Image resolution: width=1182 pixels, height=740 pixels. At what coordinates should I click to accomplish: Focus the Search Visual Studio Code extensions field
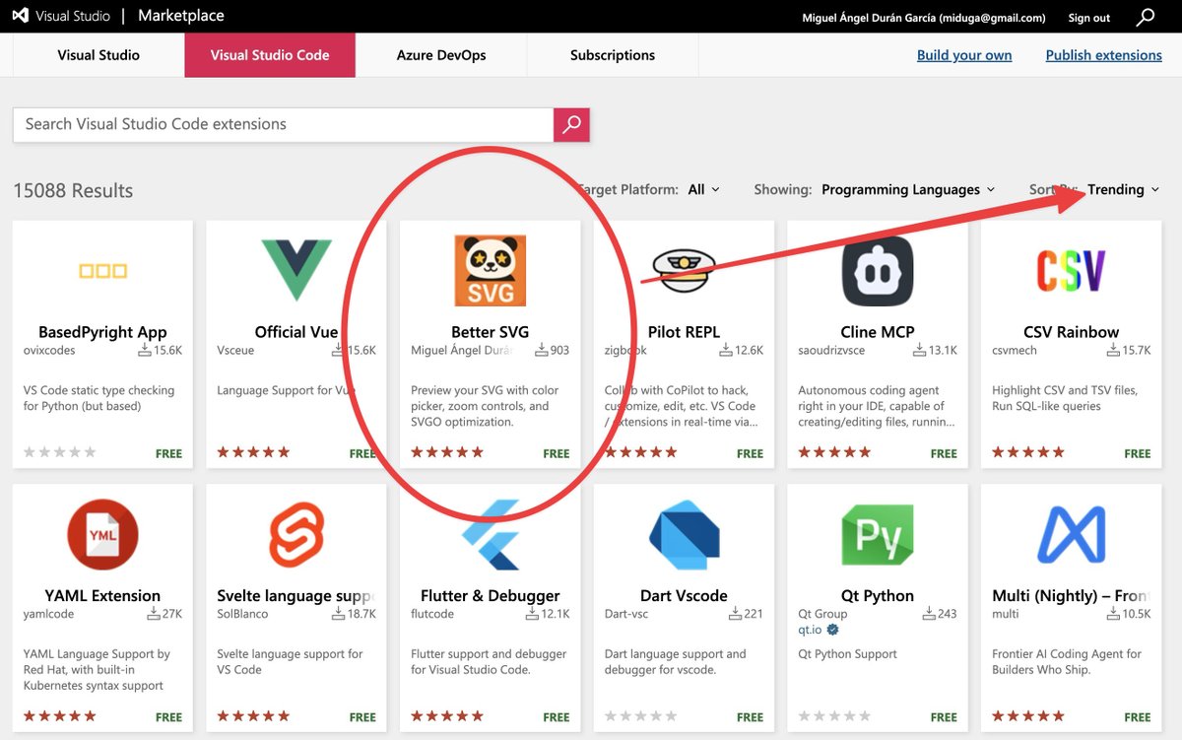pyautogui.click(x=284, y=124)
